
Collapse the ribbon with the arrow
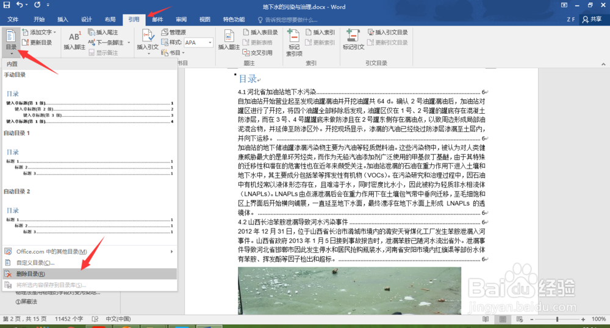pos(603,64)
